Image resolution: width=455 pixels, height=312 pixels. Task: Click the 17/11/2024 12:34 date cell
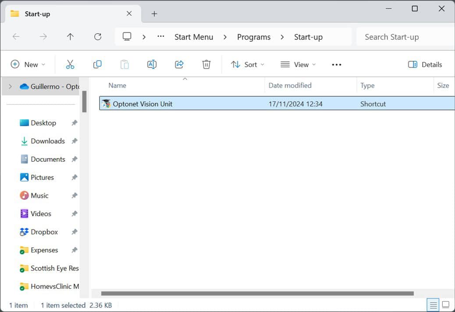click(295, 104)
